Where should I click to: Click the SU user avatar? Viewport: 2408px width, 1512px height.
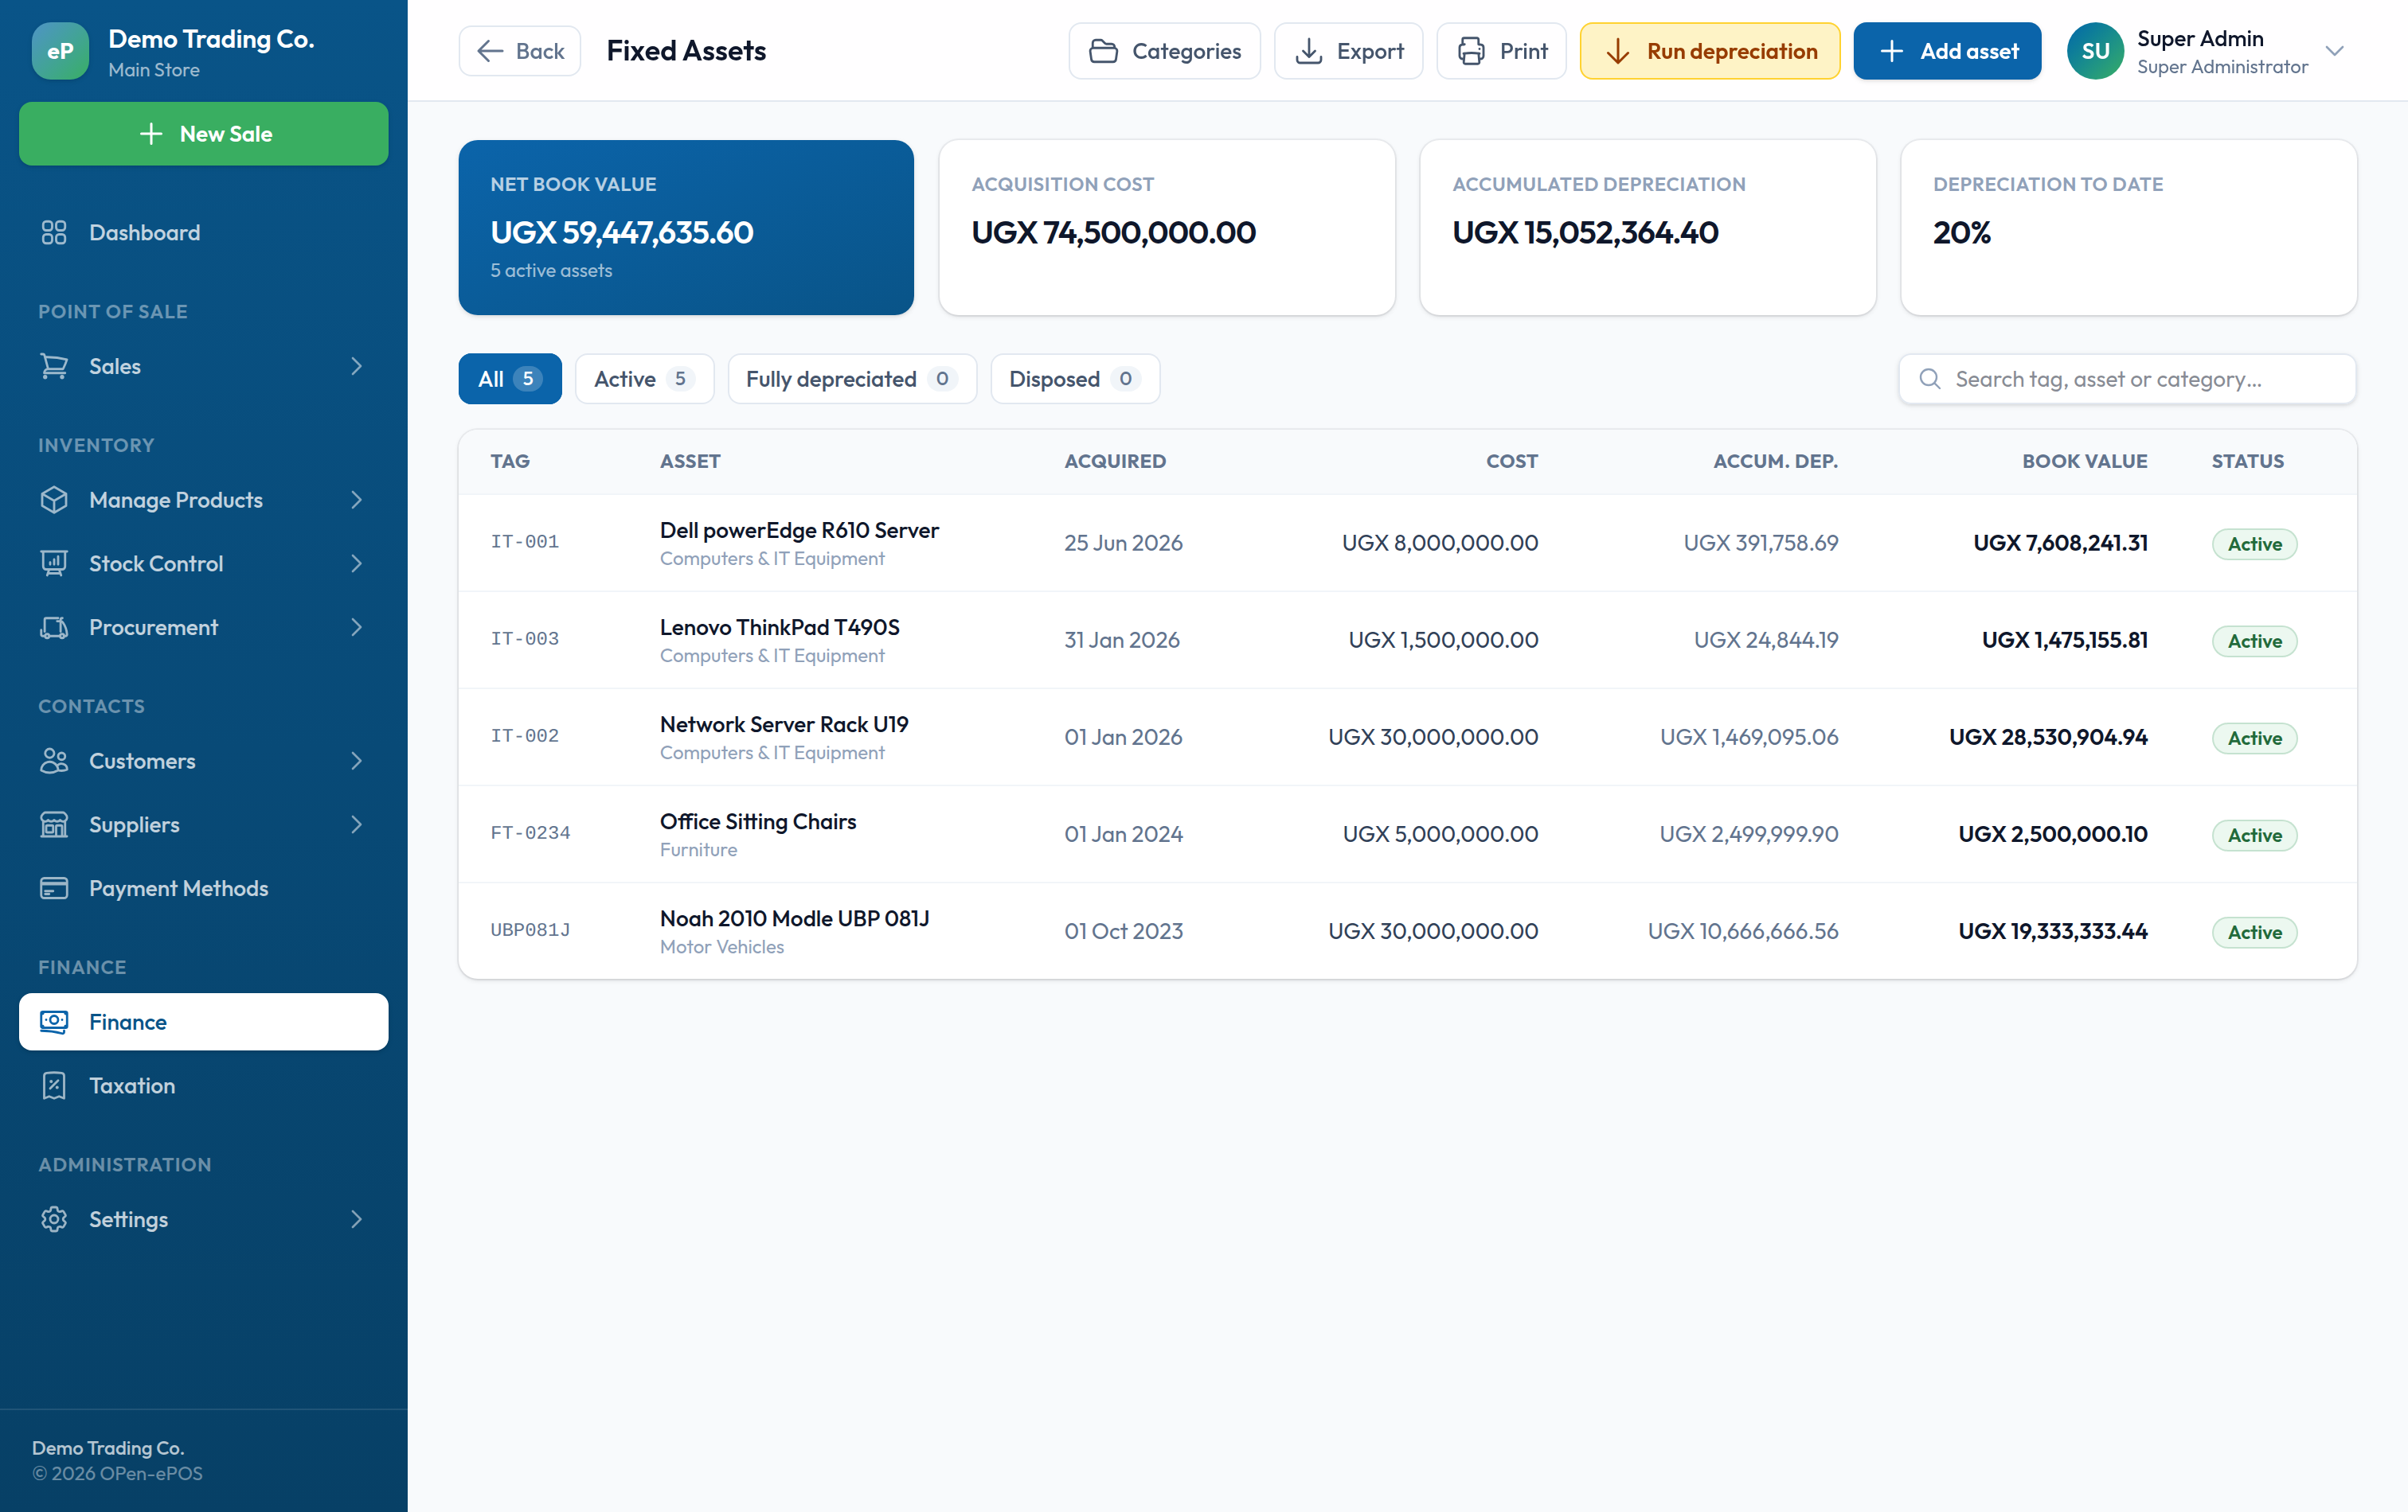2096,51
